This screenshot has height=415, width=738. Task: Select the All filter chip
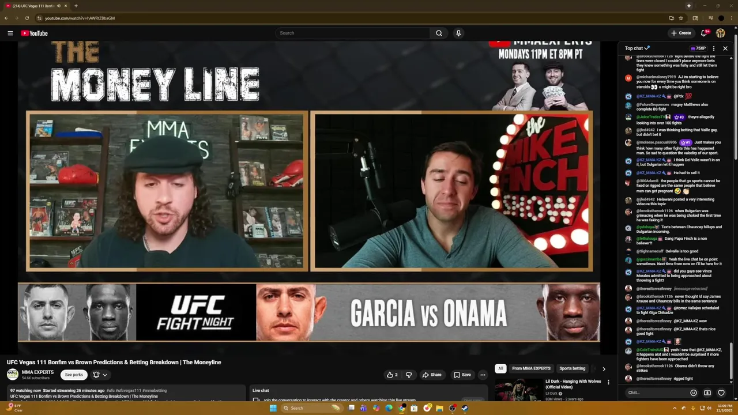(x=500, y=368)
